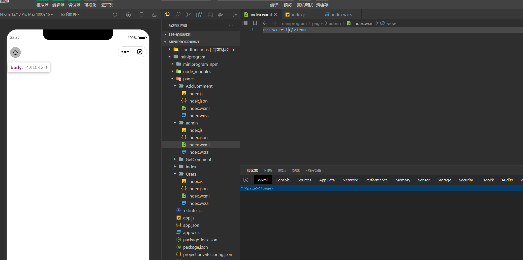Click the simulator refresh icon
Screen dimensions: 523x260
115,15
